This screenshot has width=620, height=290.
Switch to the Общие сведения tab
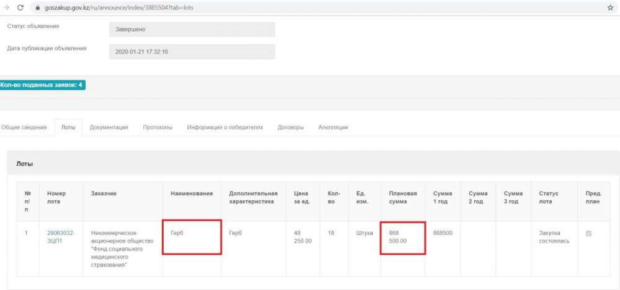(x=24, y=127)
